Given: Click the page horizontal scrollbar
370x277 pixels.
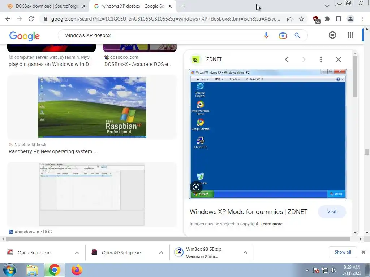Looking at the screenshot, I should point(178,239).
